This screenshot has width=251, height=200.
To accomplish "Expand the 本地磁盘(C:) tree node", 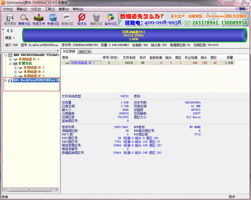I will pos(10,59).
